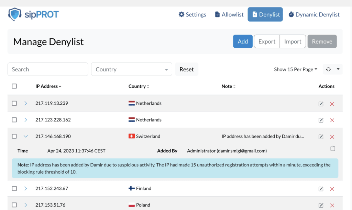Viewport: 352px width, 210px height.
Task: Toggle the select-all checkbox in header
Action: (x=14, y=86)
